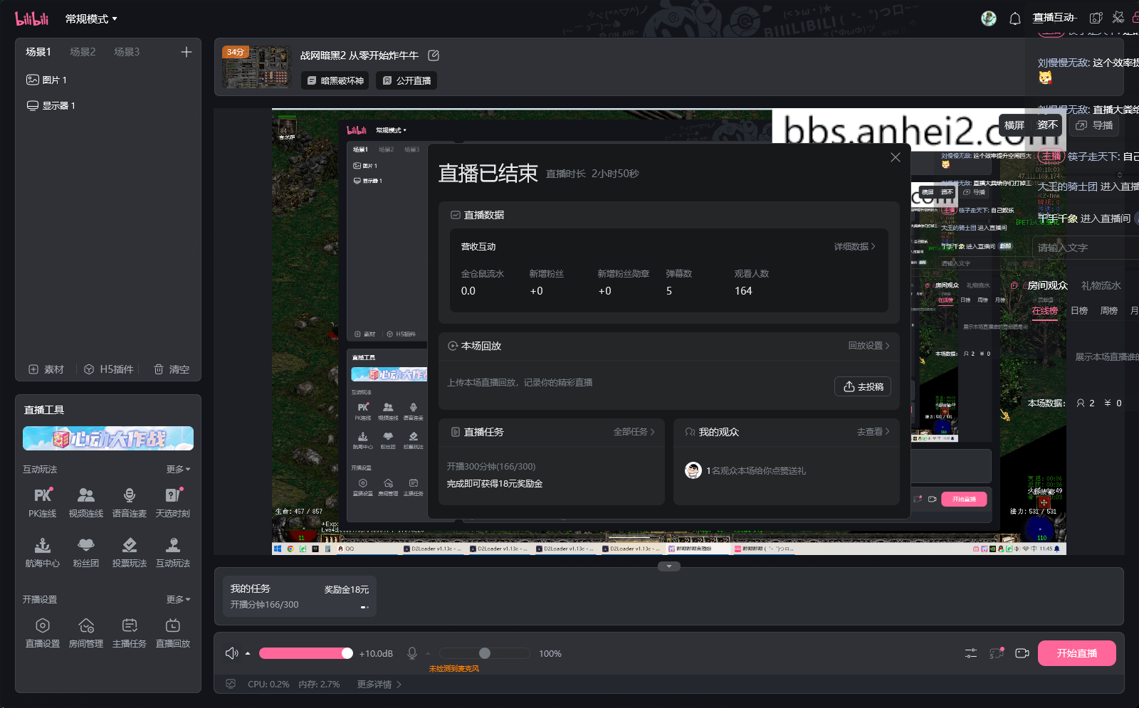Click the 去投稿 upload button

[863, 386]
